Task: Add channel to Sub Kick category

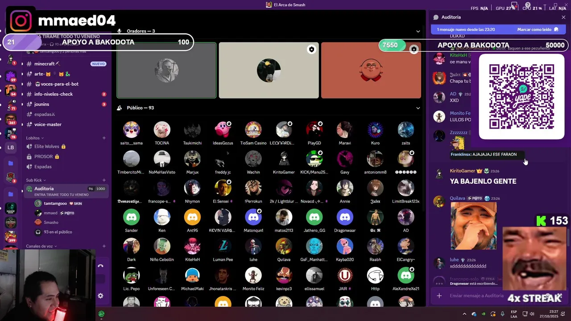Action: [x=104, y=180]
